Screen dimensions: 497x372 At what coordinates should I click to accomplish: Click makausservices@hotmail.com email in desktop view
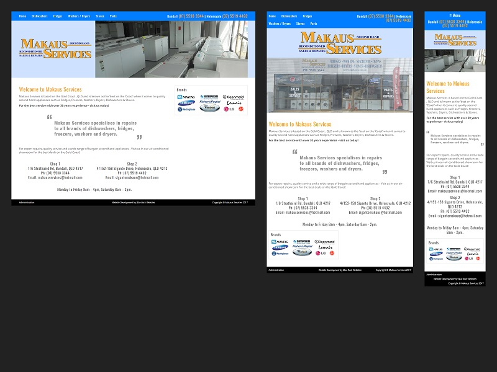55,177
